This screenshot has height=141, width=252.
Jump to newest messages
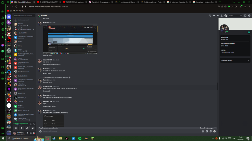pos(208,128)
